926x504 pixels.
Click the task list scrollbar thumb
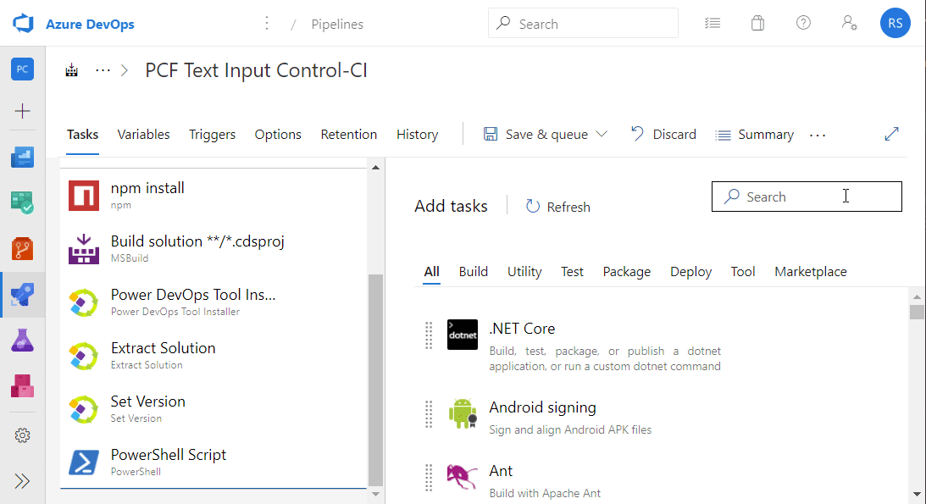click(x=375, y=379)
